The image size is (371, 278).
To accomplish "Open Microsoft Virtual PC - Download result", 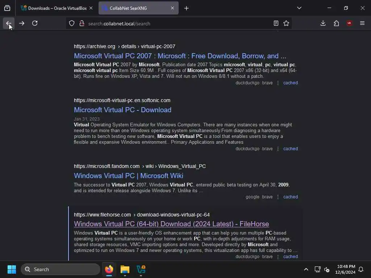I will coord(122,110).
